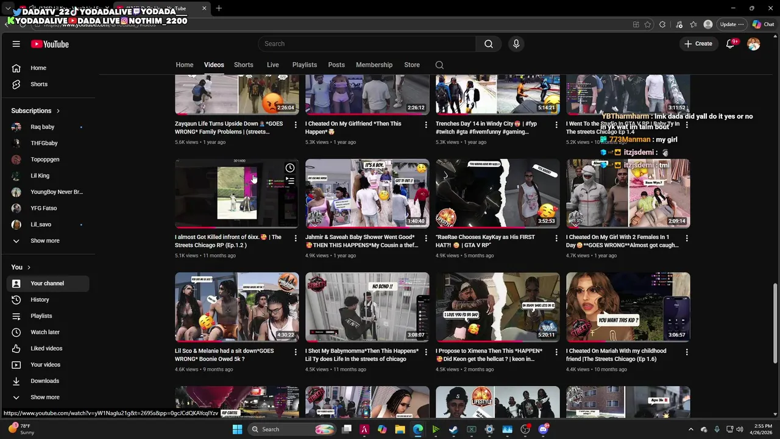Open options for Cheated On Mariah video
The image size is (780, 439).
coord(687,352)
